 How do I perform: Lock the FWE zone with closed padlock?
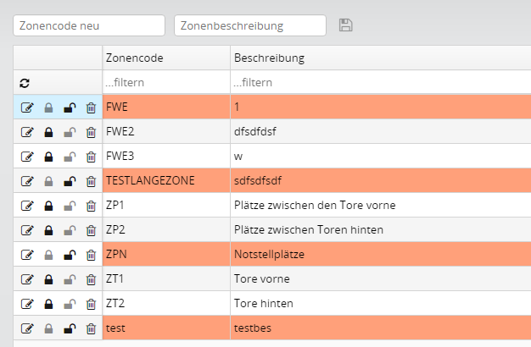tap(48, 107)
